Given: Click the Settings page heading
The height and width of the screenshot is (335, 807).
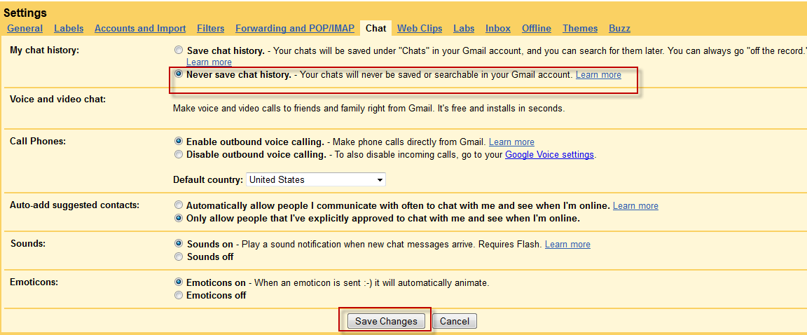Looking at the screenshot, I should pyautogui.click(x=25, y=13).
